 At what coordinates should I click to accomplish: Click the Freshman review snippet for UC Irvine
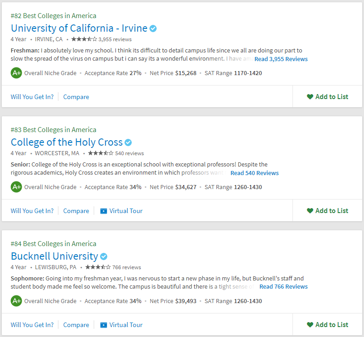click(x=156, y=54)
